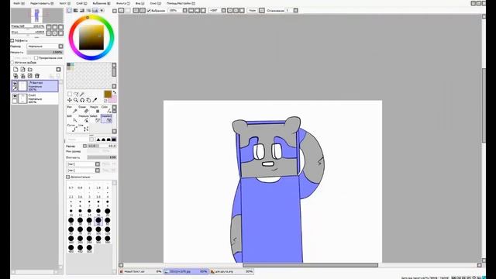This screenshot has width=496, height=279.
Task: Open the rotation angle dropdown arrow
Action: (x=224, y=10)
